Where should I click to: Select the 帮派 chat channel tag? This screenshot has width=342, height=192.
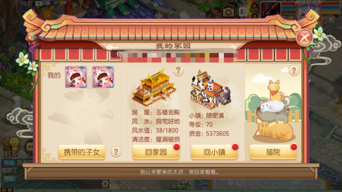pos(9,163)
